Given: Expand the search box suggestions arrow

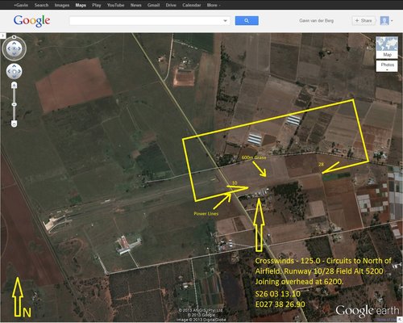Looking at the screenshot, I should point(225,21).
